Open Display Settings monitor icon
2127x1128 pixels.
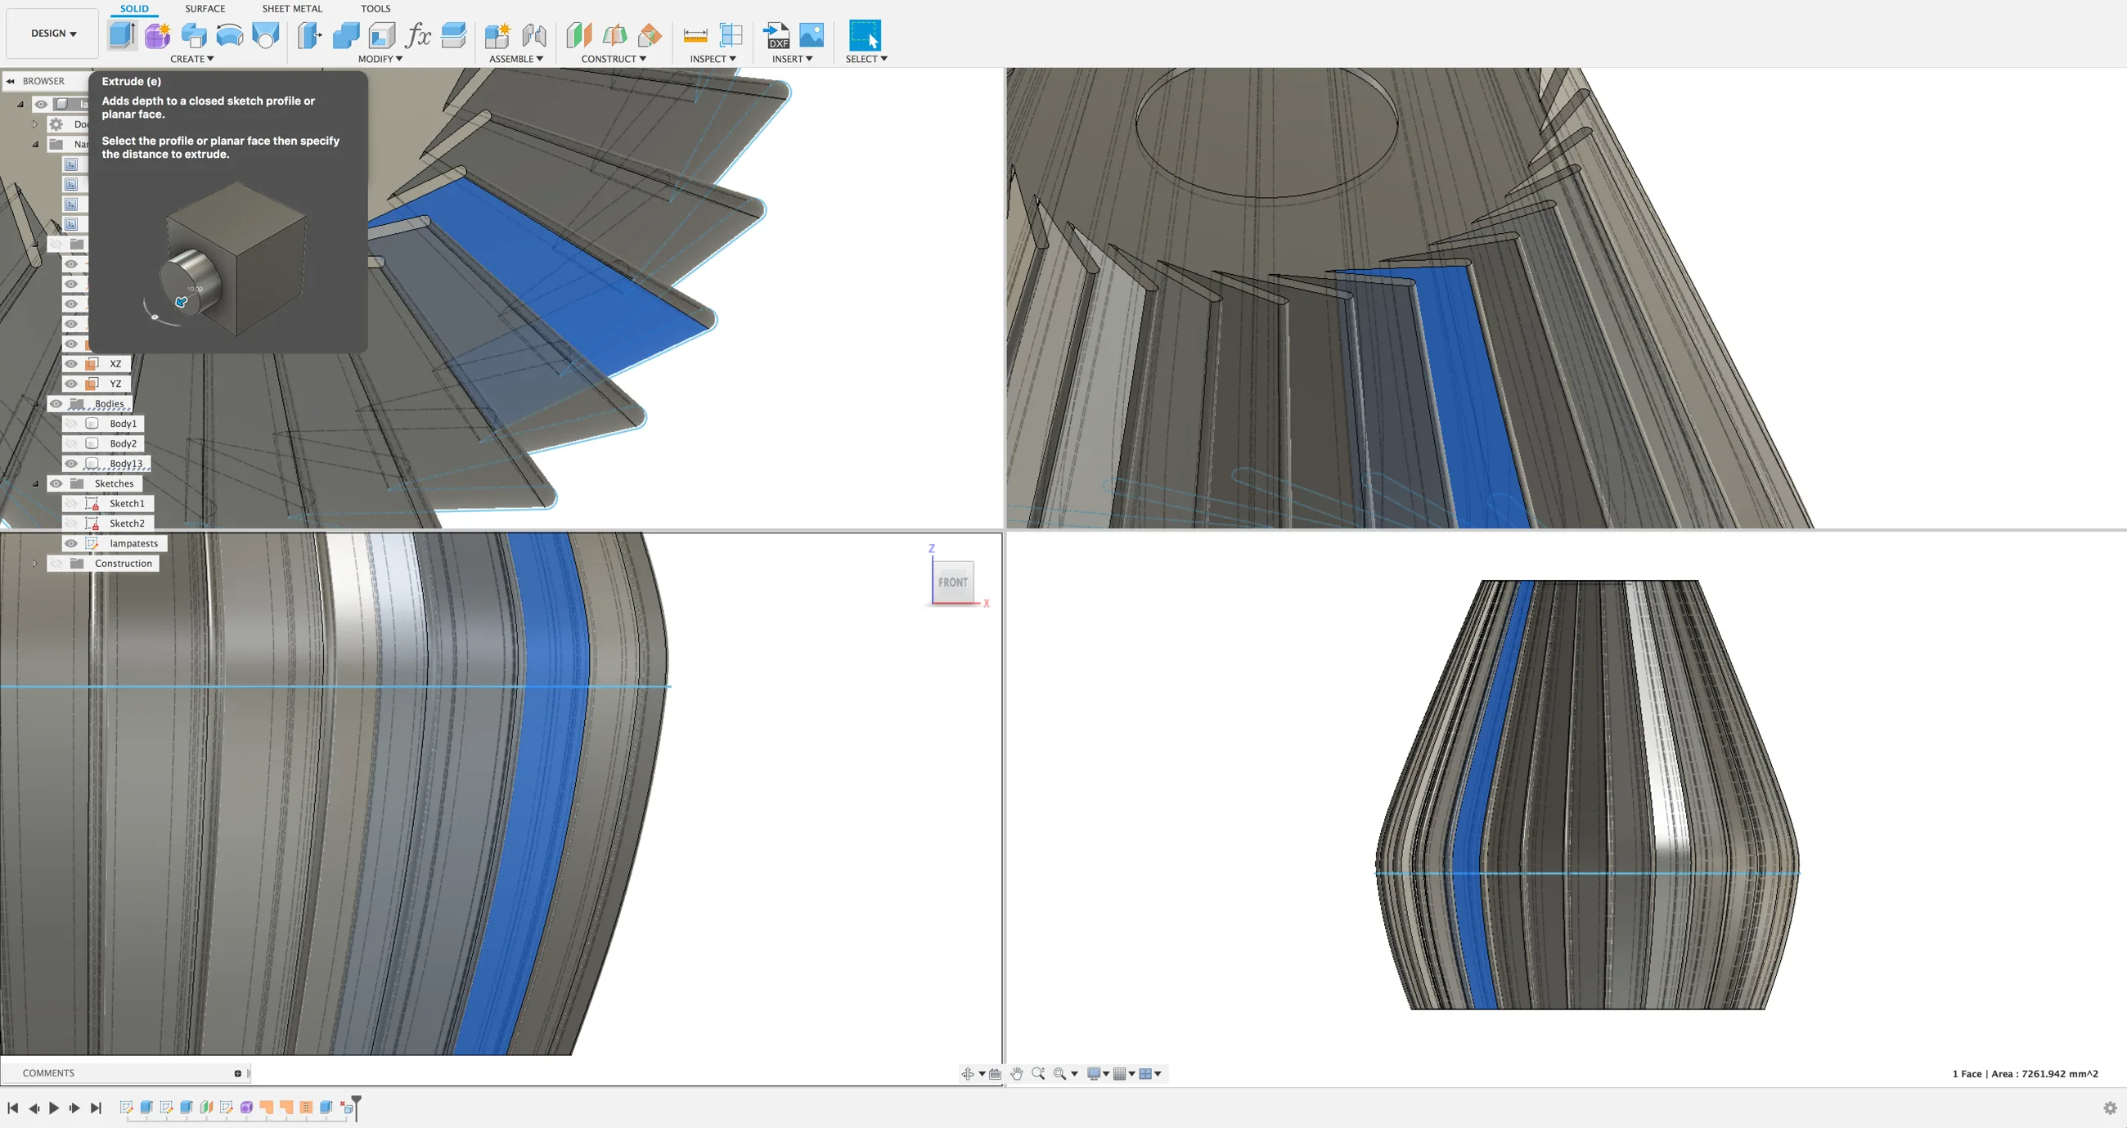click(1094, 1073)
